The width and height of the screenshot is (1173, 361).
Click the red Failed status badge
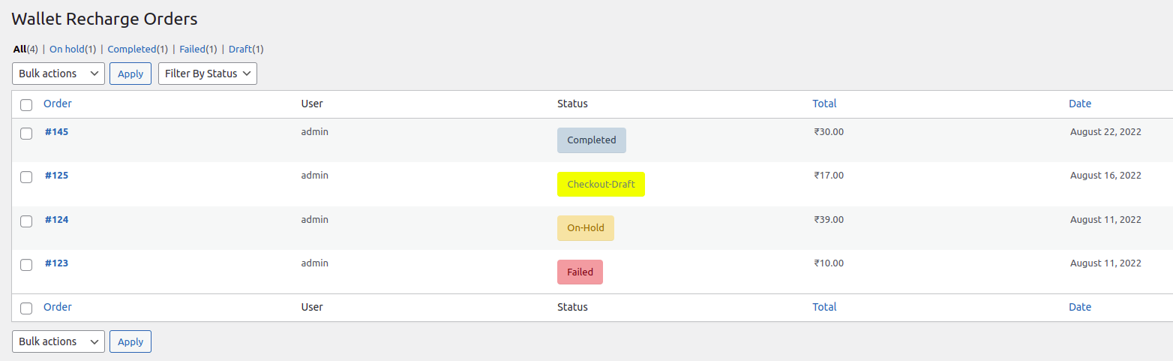pyautogui.click(x=580, y=272)
